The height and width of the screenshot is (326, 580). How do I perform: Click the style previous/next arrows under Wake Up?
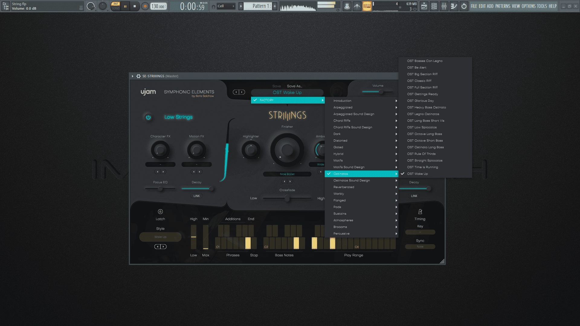tap(160, 247)
